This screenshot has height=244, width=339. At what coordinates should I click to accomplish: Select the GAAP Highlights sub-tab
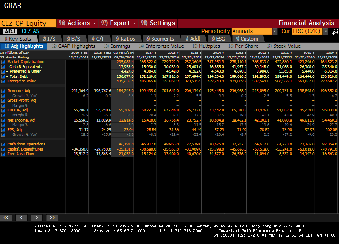coord(74,46)
